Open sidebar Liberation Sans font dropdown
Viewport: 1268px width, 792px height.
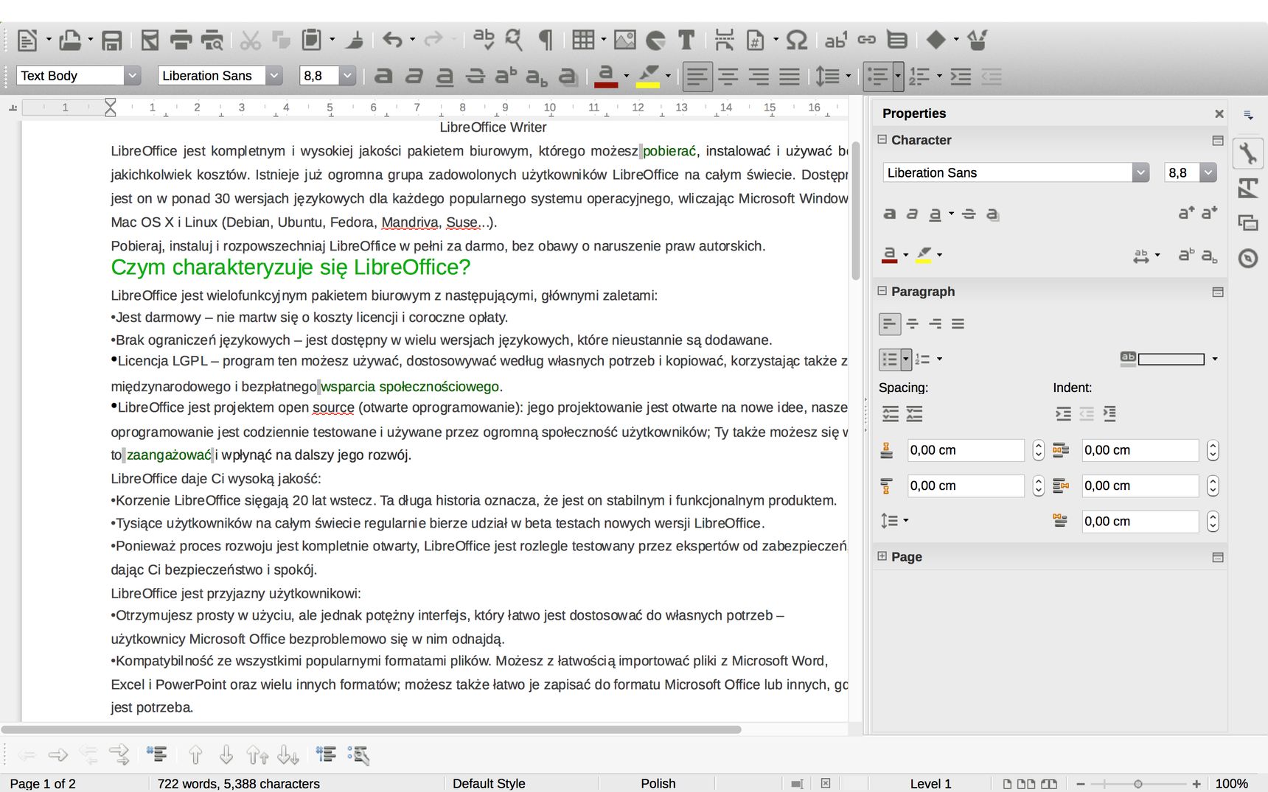click(x=1140, y=172)
